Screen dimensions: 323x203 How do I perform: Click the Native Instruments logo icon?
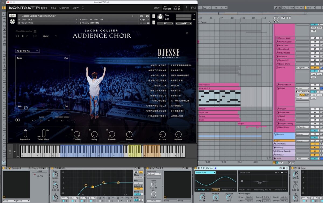pyautogui.click(x=193, y=8)
